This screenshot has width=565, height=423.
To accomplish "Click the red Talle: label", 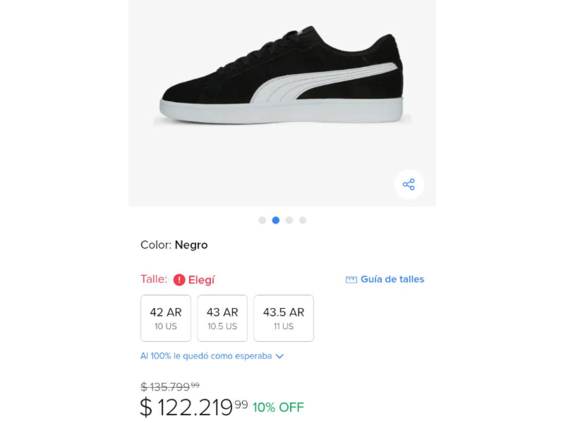I will pos(154,279).
